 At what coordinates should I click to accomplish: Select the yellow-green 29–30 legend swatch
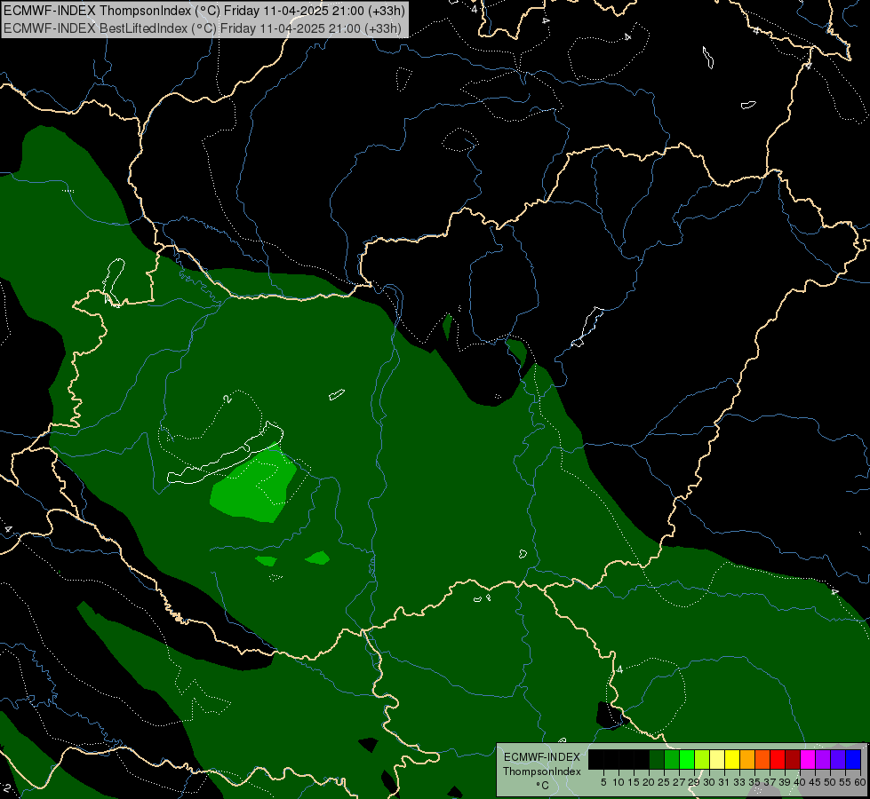[x=702, y=759]
